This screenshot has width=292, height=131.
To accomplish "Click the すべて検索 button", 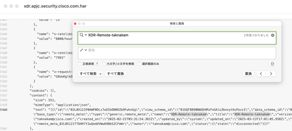I will [x=88, y=74].
